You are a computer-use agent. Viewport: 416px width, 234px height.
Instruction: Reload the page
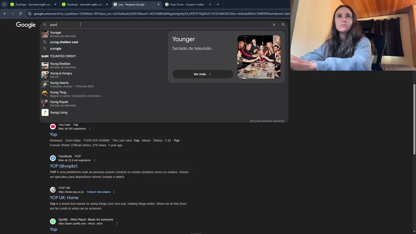(x=20, y=14)
